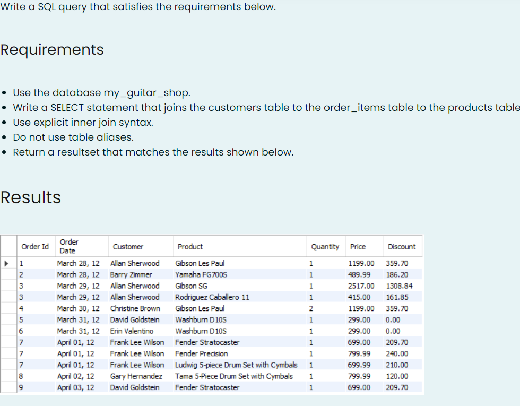Click the Product column header

[x=190, y=246]
